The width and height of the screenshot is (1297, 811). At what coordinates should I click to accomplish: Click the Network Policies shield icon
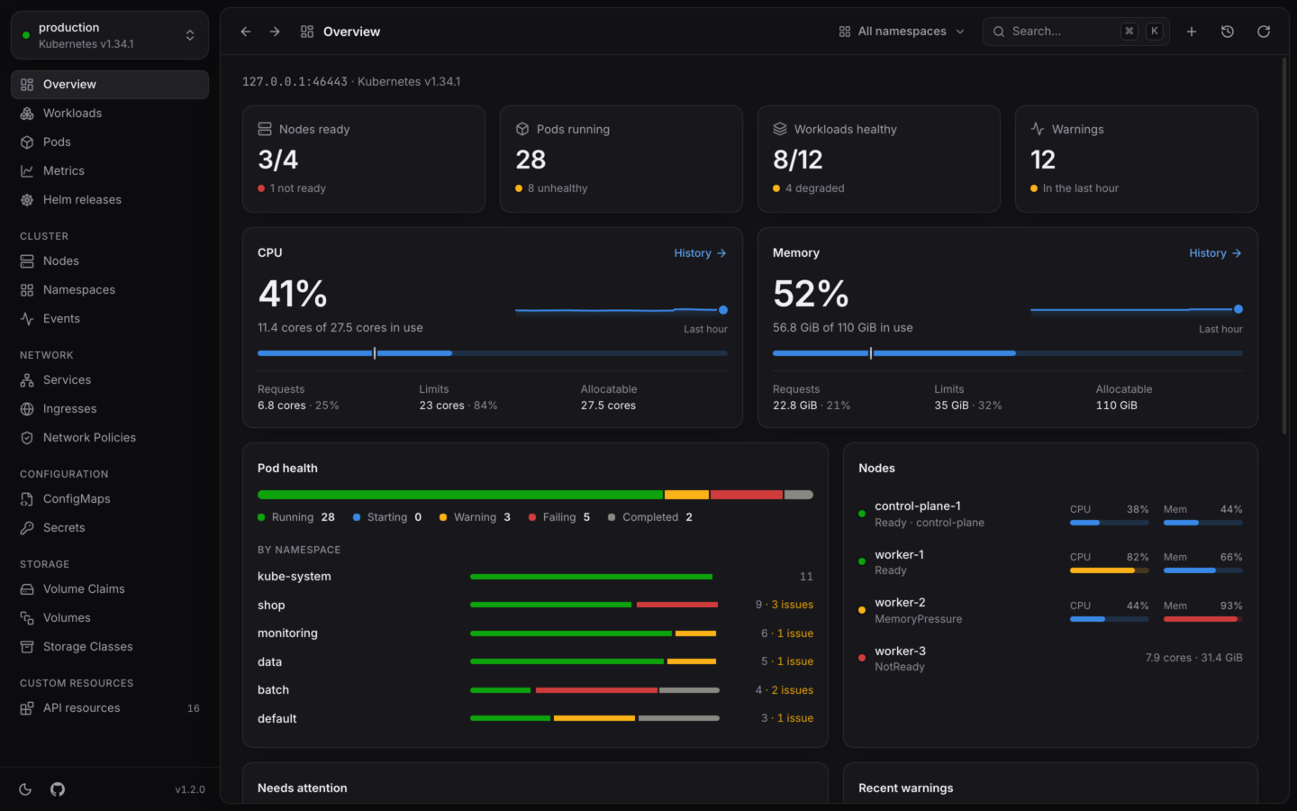(x=27, y=438)
